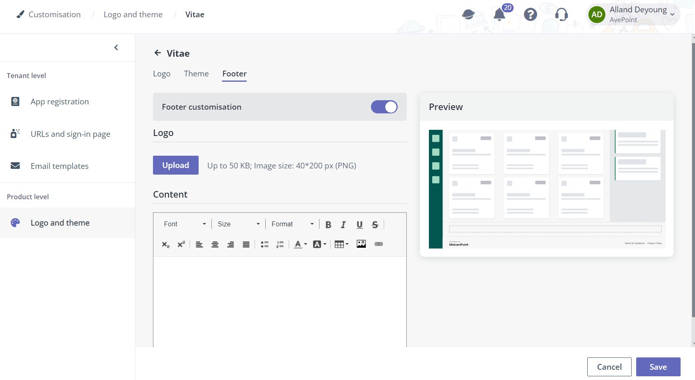Select the Footer tab

tap(234, 74)
